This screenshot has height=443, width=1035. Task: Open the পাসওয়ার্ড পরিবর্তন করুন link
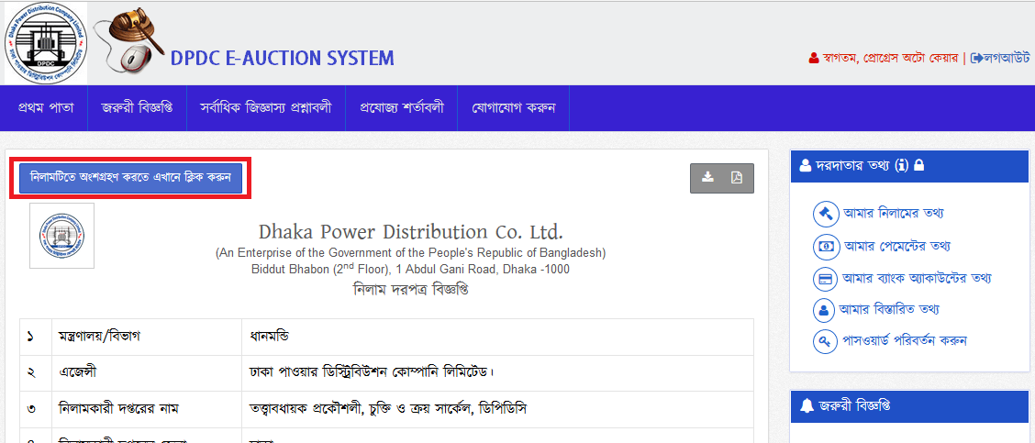click(905, 341)
